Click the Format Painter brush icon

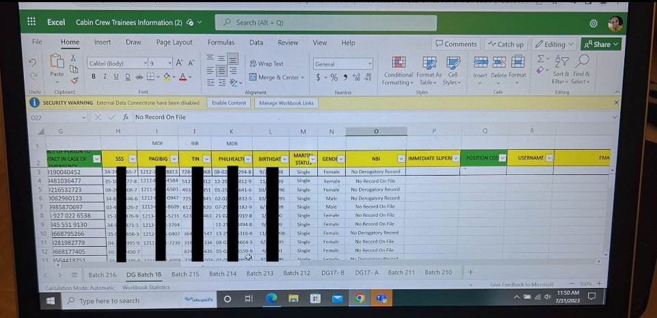(74, 79)
